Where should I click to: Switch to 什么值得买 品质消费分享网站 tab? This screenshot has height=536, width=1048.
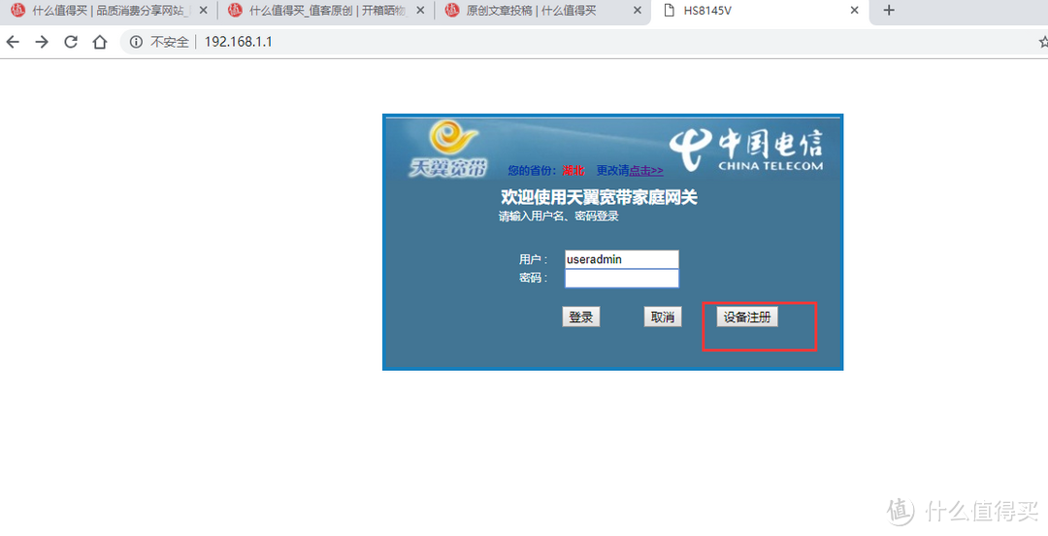[x=109, y=10]
